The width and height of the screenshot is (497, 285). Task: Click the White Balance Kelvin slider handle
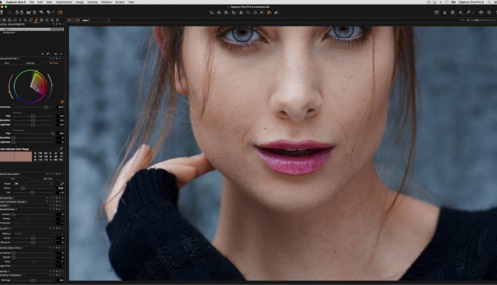pos(23,188)
